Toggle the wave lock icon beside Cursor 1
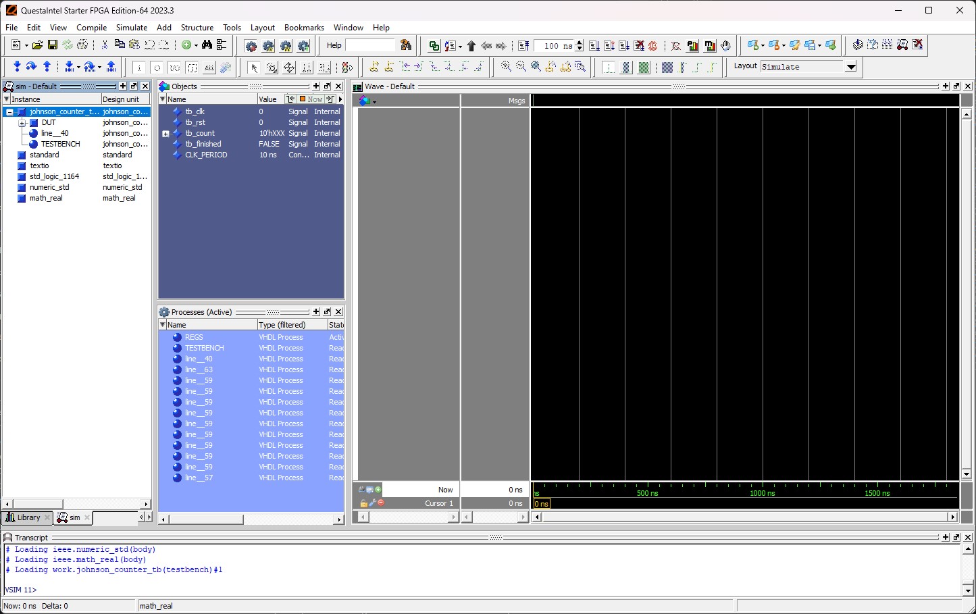976x614 pixels. tap(363, 503)
